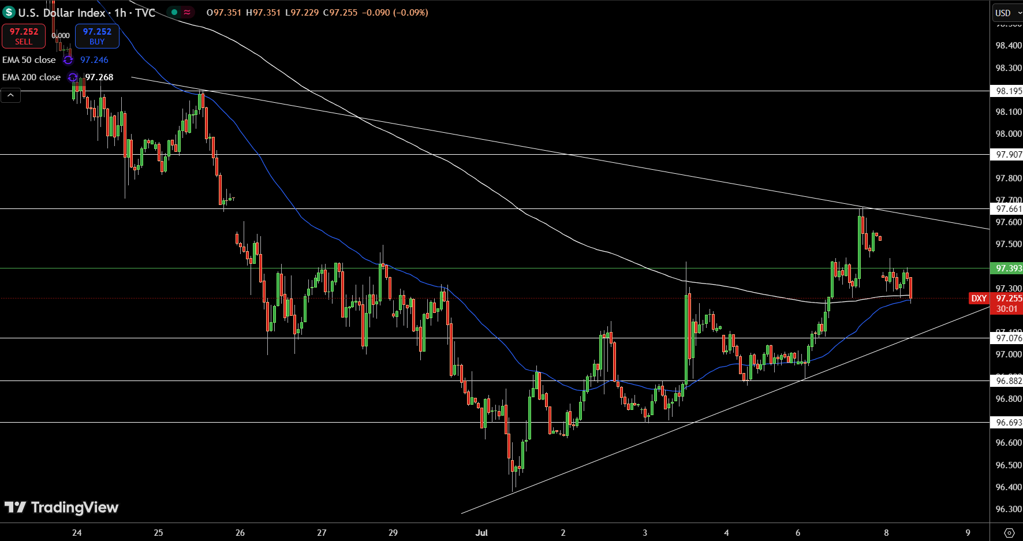Screen dimensions: 1023x541
Task: Click the C97.255 close value in header
Action: 340,12
